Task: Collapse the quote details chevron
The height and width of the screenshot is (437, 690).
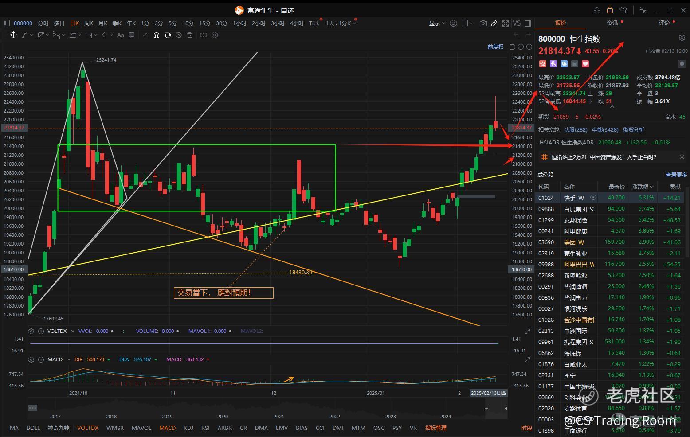Action: [612, 107]
